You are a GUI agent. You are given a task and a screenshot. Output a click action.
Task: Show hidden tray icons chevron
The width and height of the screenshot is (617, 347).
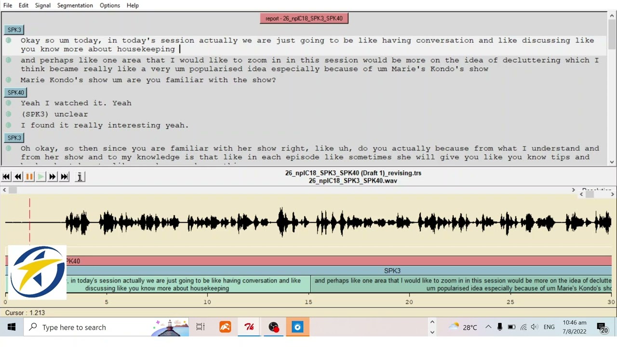pos(488,327)
